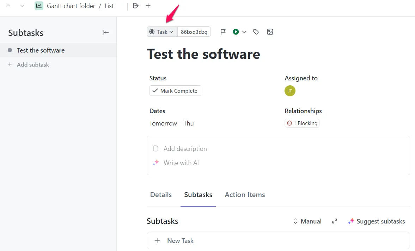Screen dimensions: 415x251
Task: Edit the Test the software title
Action: [x=203, y=54]
